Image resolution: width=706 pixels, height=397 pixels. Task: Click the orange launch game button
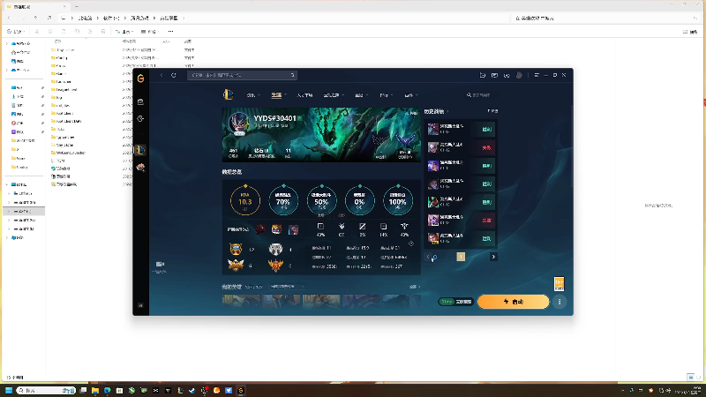coord(514,302)
